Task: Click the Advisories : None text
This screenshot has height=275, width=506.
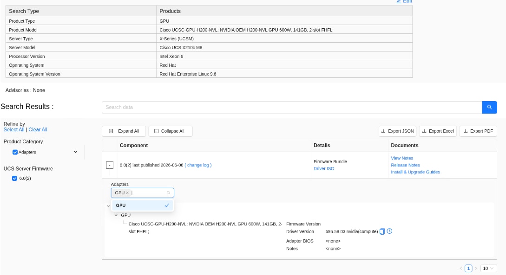Action: pos(25,90)
